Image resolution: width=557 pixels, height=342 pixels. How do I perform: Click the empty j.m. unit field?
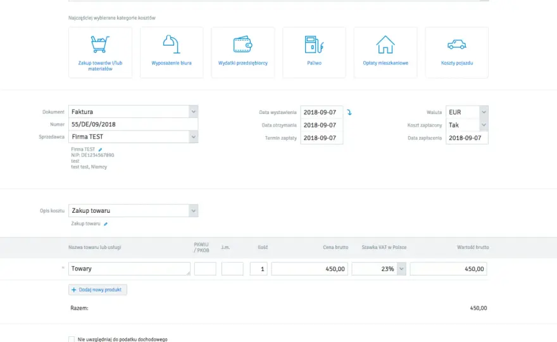click(232, 269)
